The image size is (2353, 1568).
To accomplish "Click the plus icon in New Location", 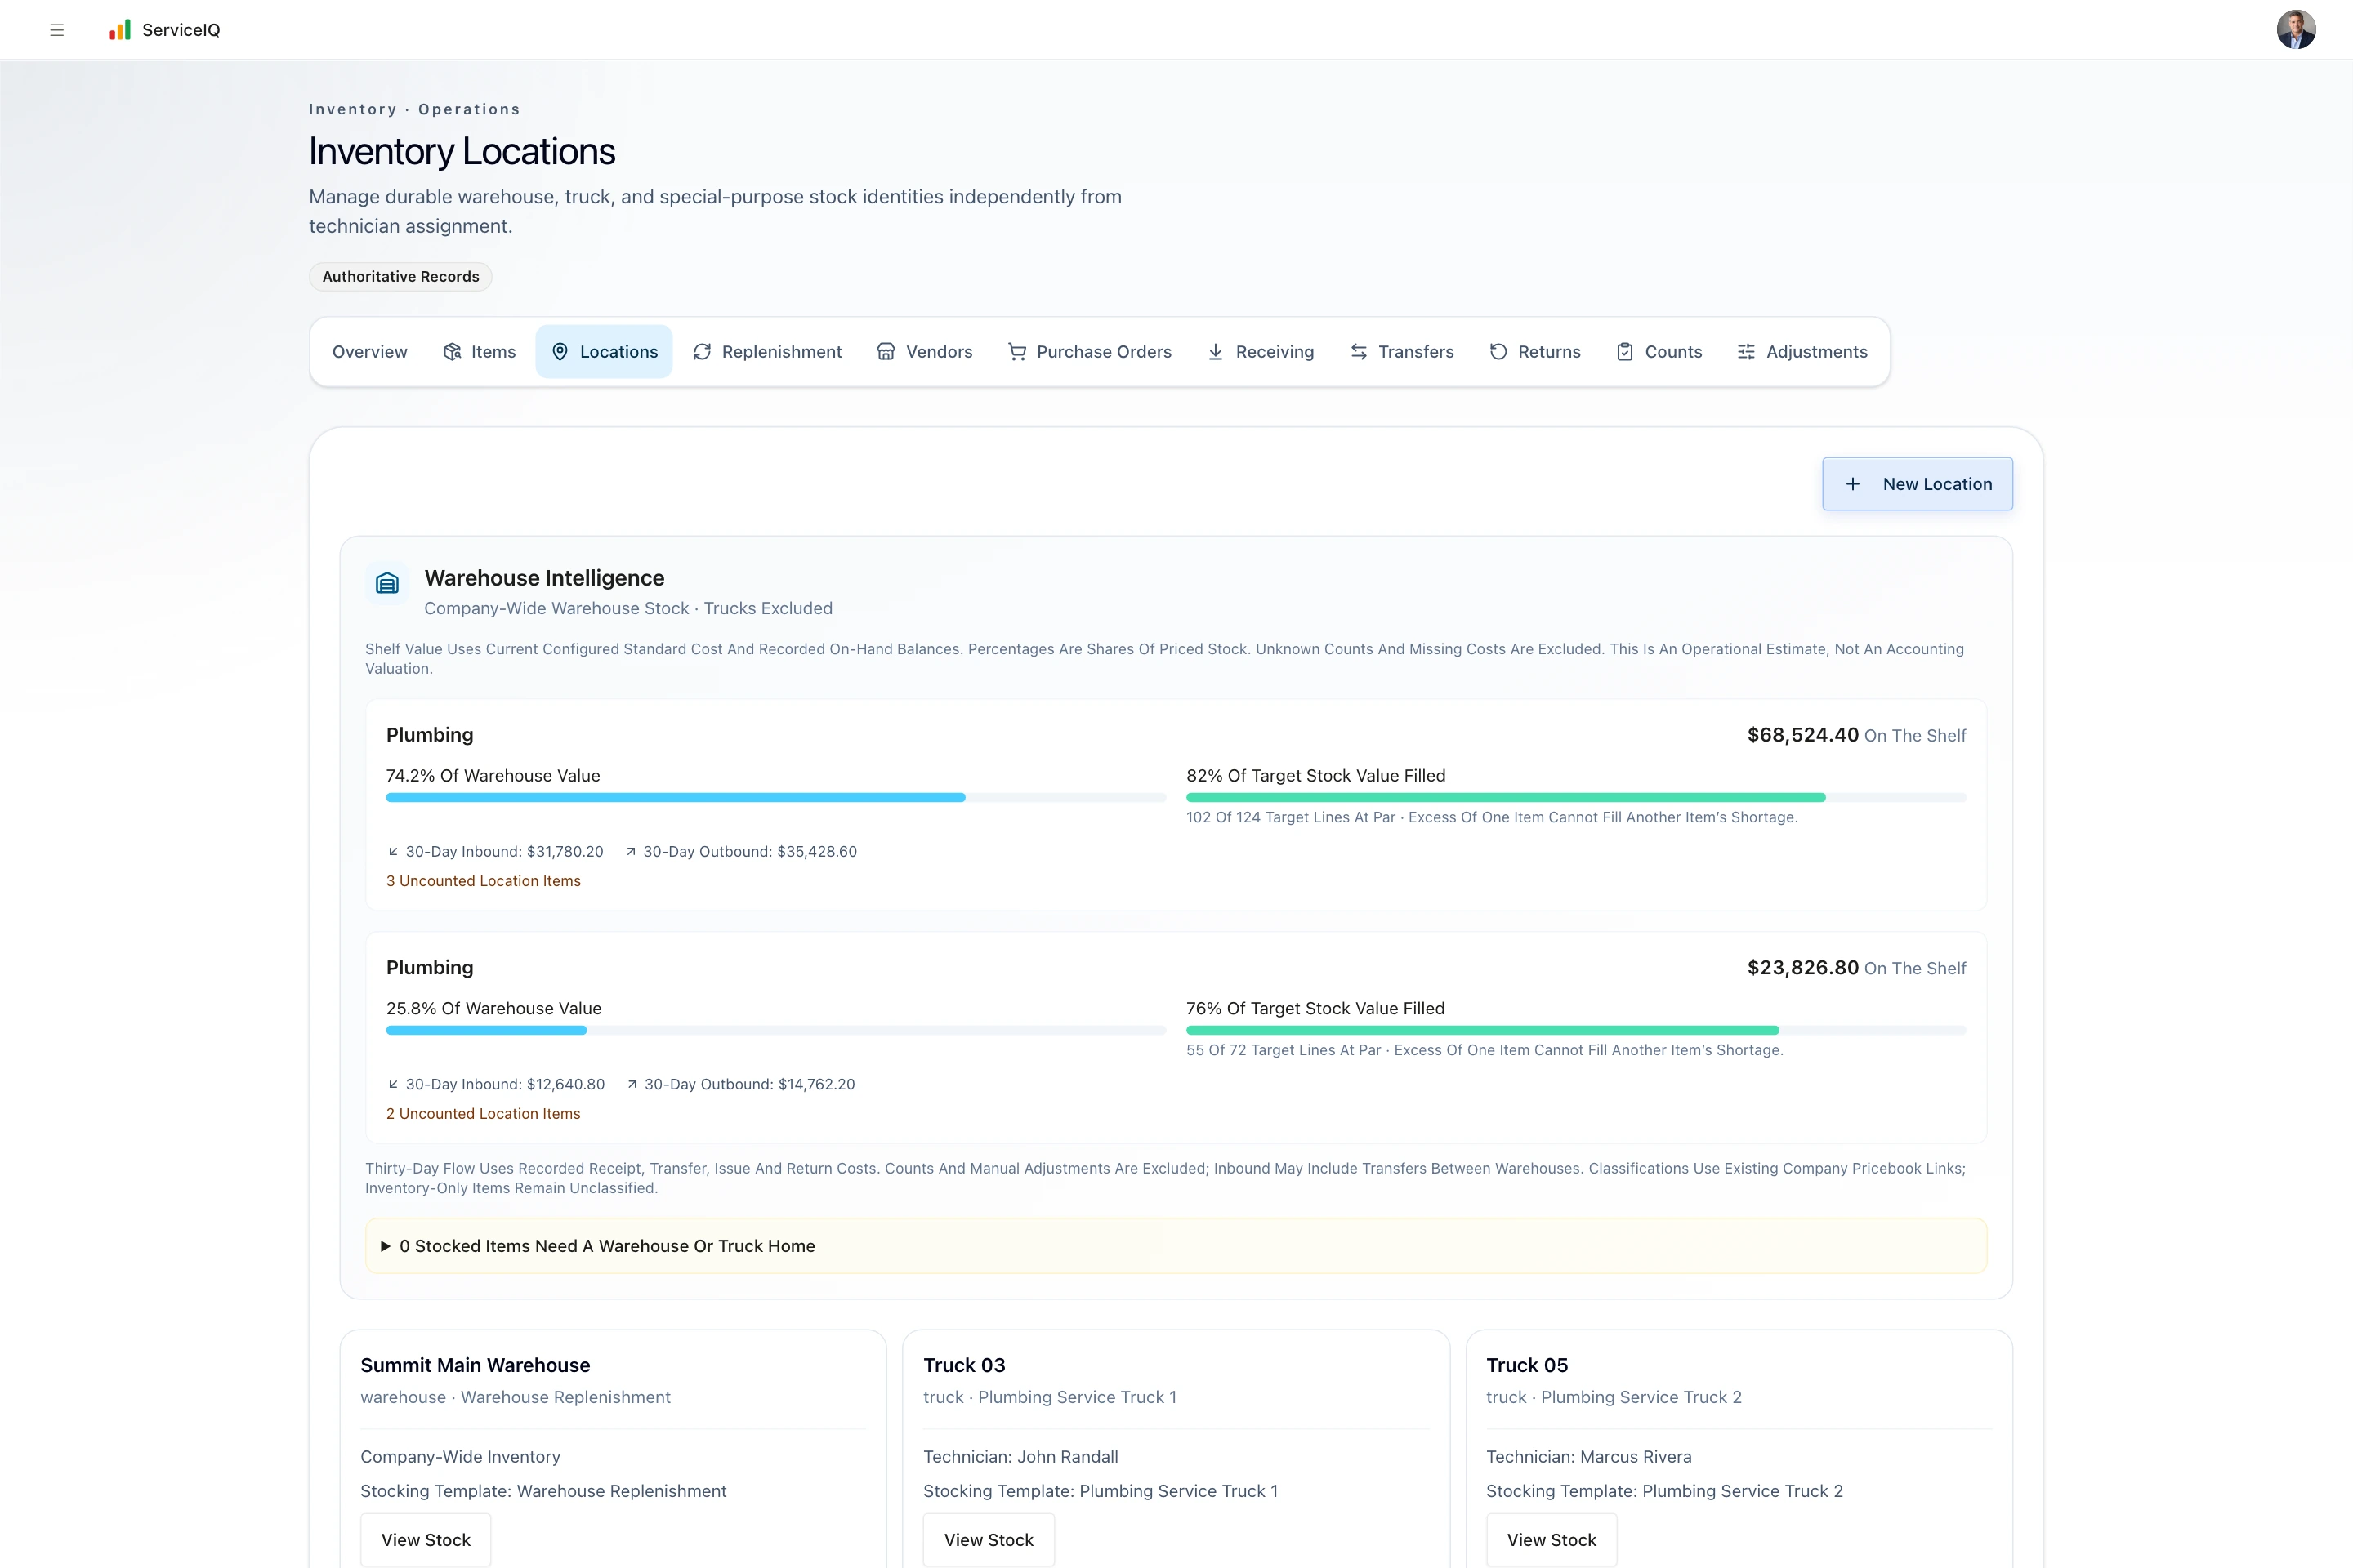I will click(x=1853, y=484).
